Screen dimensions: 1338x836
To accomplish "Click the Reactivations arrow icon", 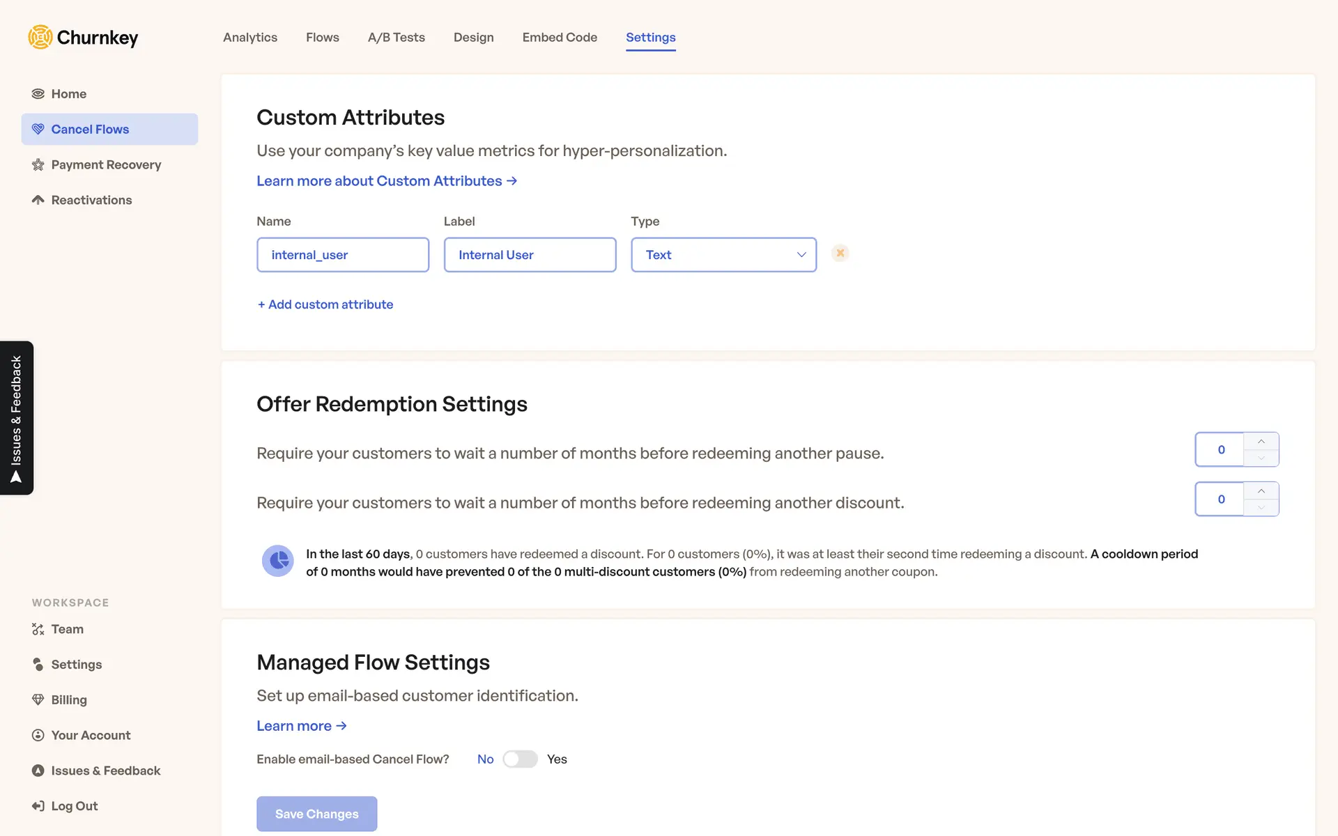I will click(38, 200).
